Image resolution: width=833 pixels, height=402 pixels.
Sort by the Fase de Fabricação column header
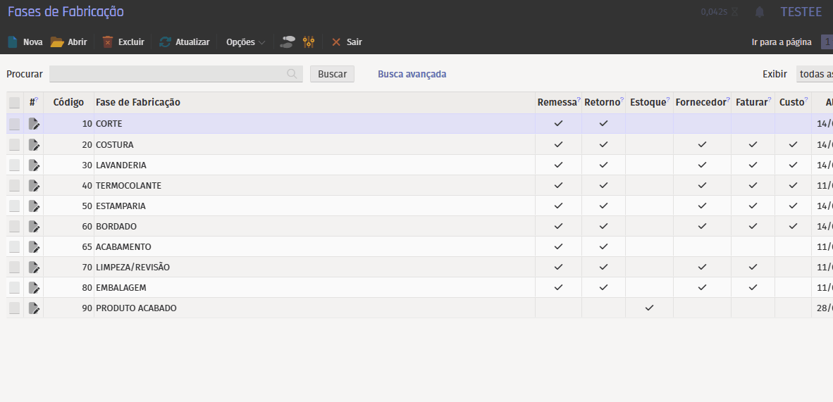click(x=138, y=103)
